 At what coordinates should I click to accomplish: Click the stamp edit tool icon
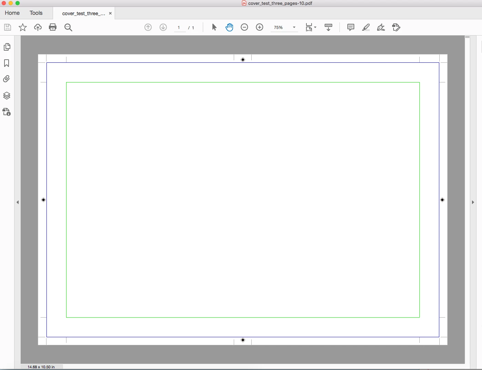click(396, 27)
